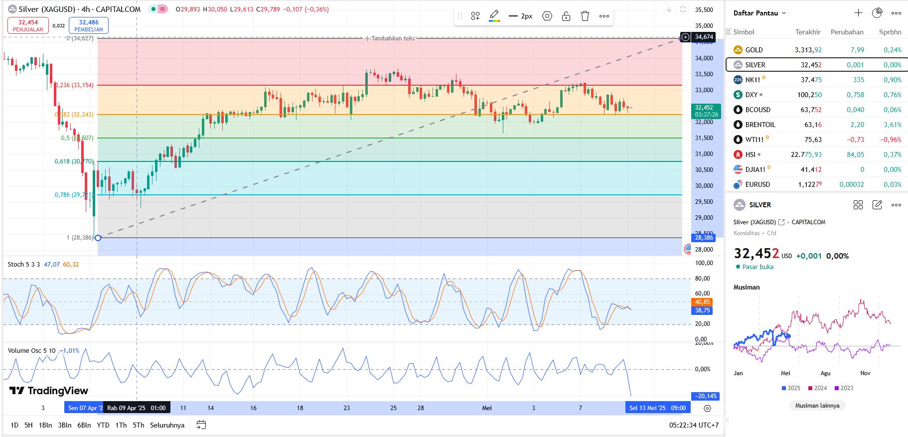Toggle 2023 series in the seasonal chart
908x437 pixels.
point(844,388)
